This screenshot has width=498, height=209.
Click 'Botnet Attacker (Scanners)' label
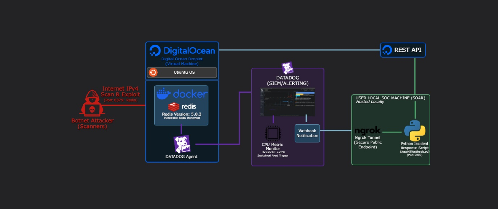click(x=92, y=123)
